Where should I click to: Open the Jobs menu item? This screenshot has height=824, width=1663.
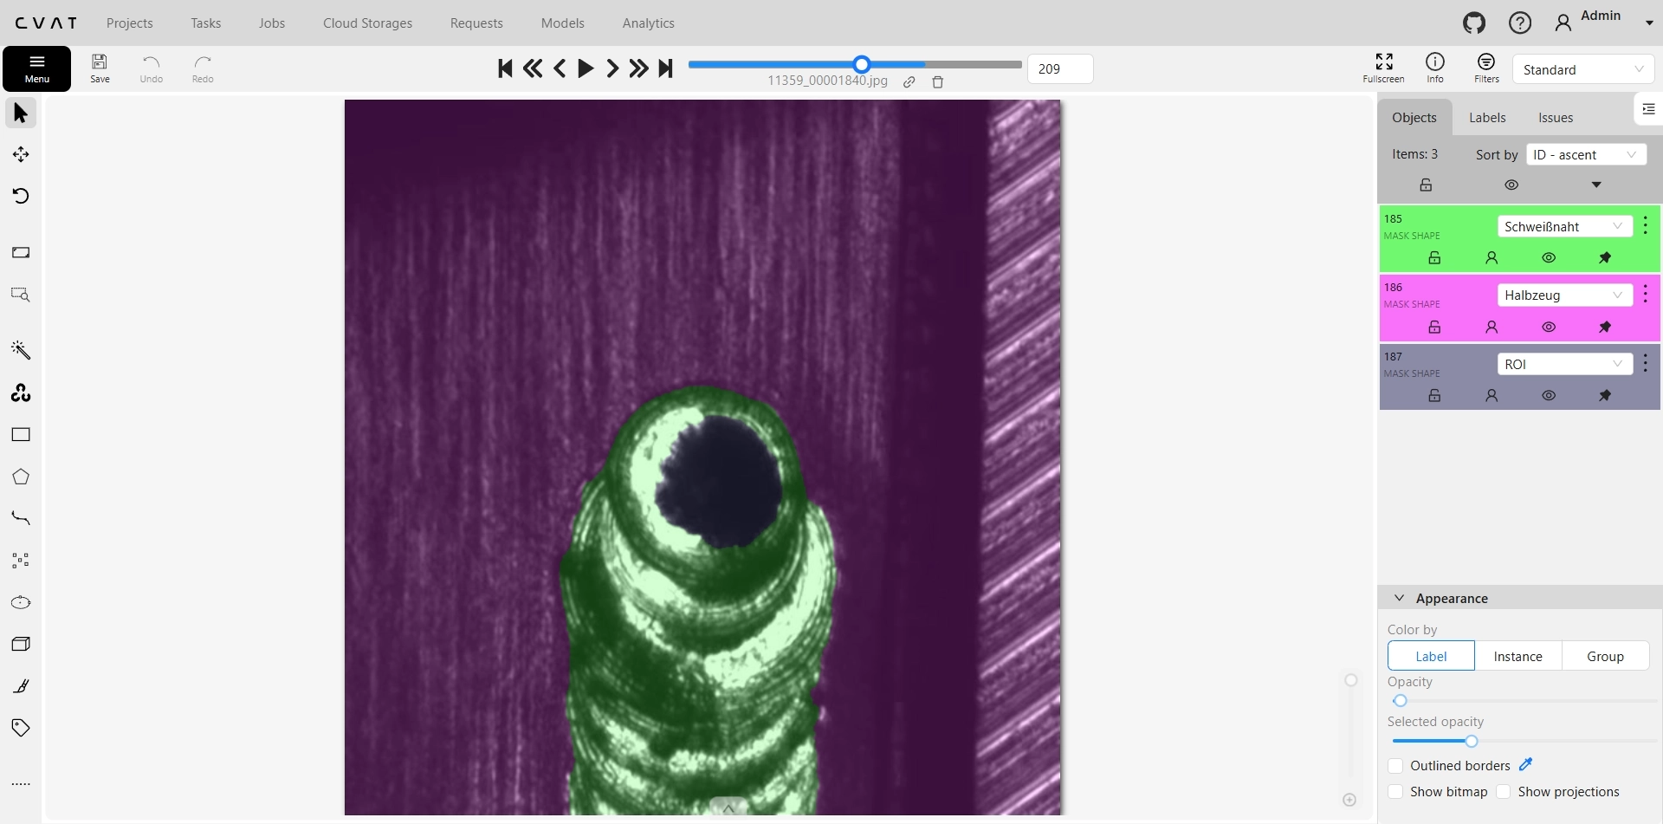pyautogui.click(x=271, y=23)
